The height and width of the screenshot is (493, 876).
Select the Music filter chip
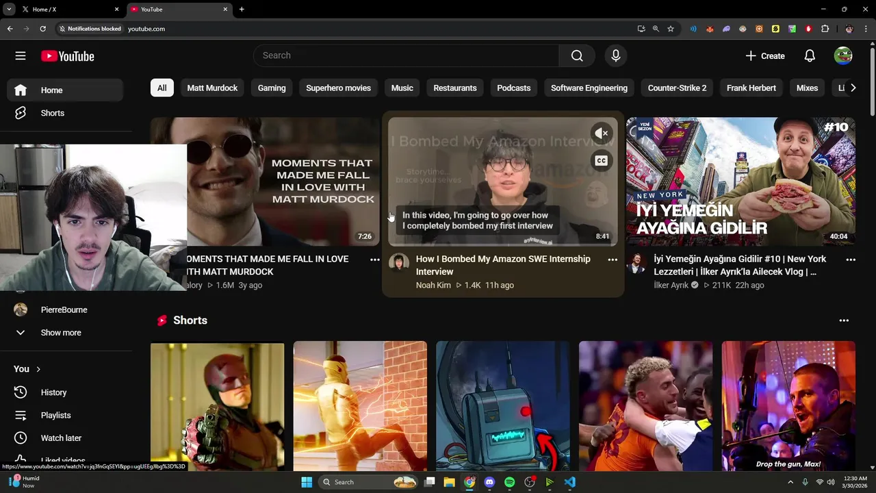(x=402, y=88)
